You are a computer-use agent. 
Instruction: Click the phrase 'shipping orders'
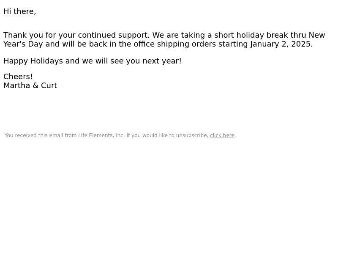pyautogui.click(x=186, y=44)
